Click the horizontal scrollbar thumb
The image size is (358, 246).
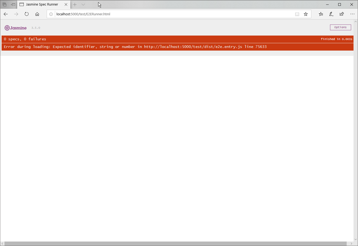pyautogui.click(x=175, y=244)
